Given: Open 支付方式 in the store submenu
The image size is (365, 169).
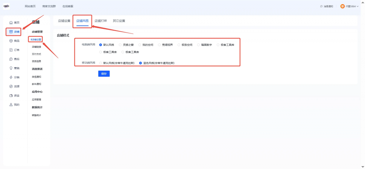Looking at the screenshot, I should point(36,54).
